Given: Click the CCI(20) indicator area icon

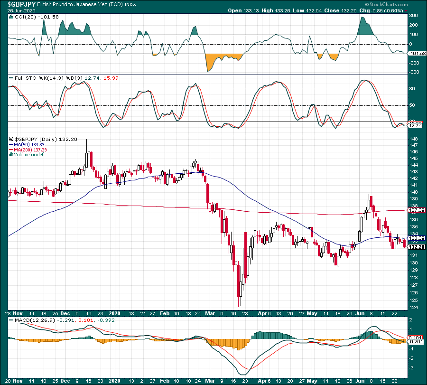Looking at the screenshot, I should point(11,17).
